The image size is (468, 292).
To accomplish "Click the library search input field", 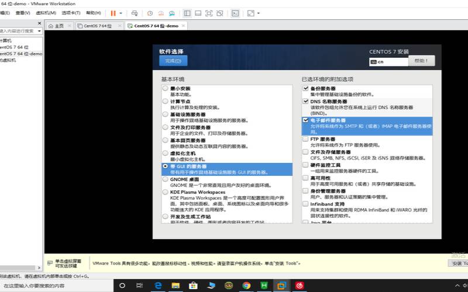I will click(18, 31).
